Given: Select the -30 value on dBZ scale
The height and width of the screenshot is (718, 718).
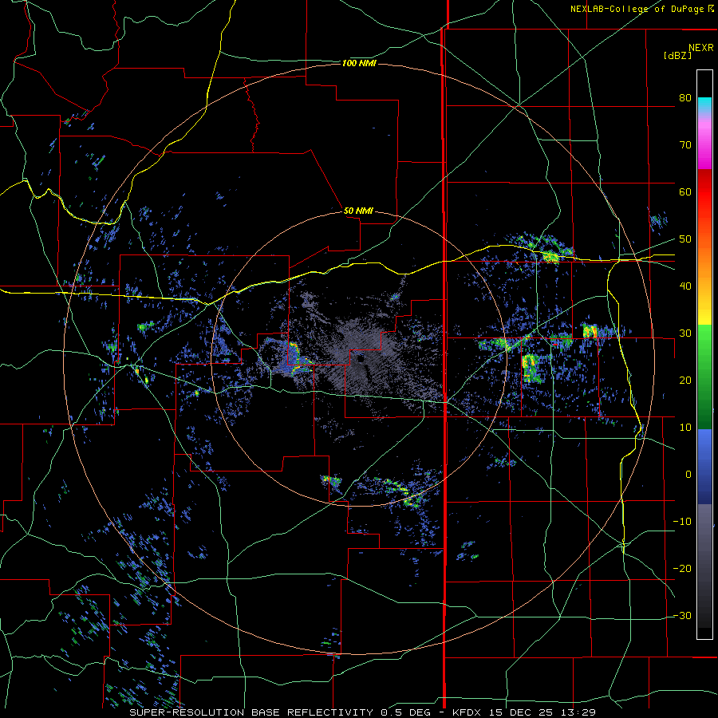Looking at the screenshot, I should click(682, 615).
